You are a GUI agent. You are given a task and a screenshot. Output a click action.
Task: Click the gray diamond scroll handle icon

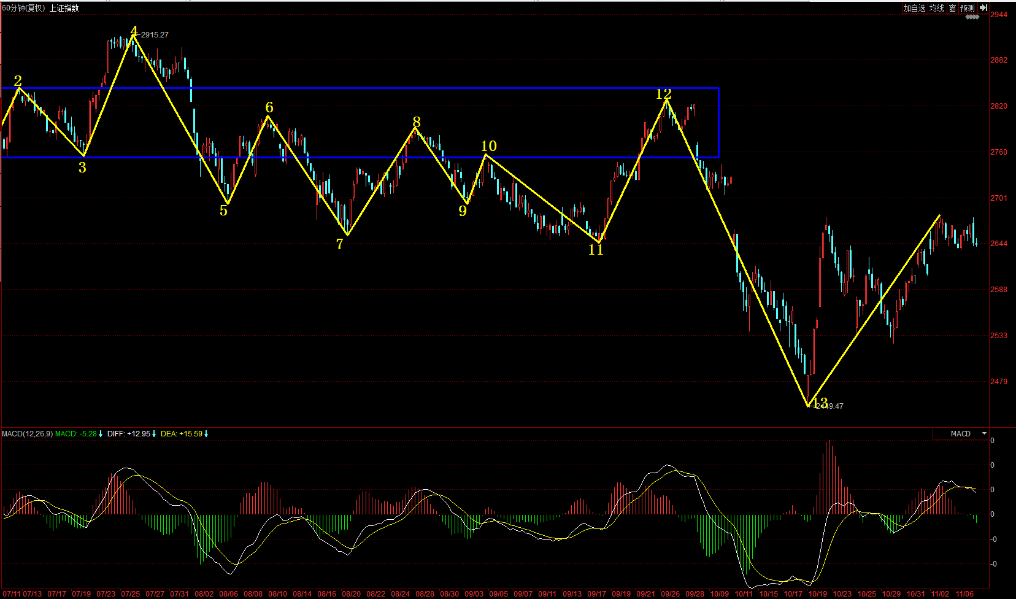[972, 17]
